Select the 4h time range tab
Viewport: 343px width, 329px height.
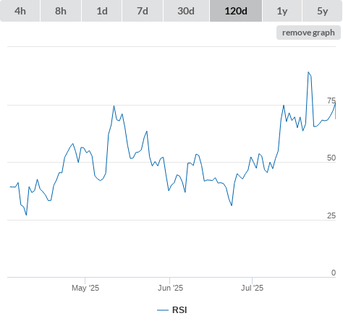[x=20, y=11]
